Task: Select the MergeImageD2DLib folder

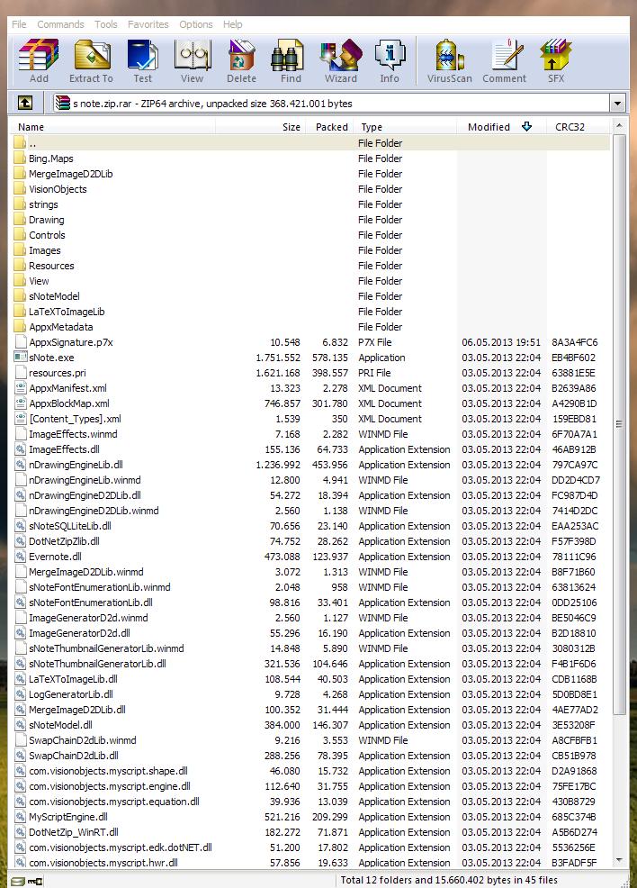Action: click(71, 174)
